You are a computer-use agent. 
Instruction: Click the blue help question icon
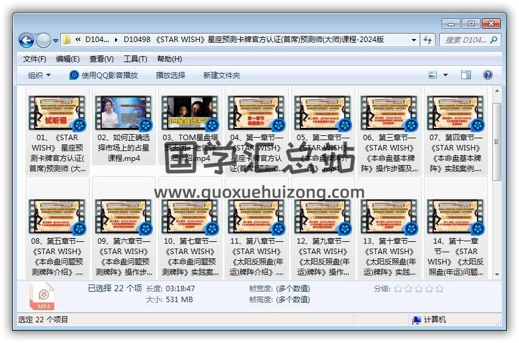[x=487, y=75]
